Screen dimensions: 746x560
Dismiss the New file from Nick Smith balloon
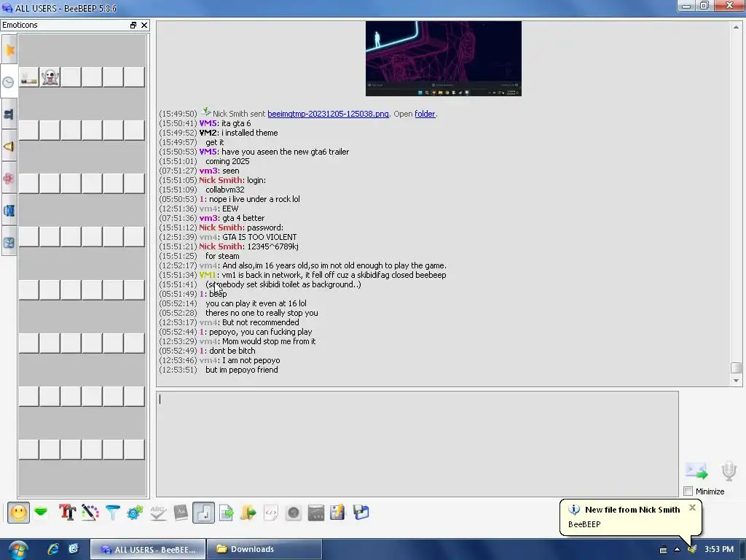coord(692,507)
